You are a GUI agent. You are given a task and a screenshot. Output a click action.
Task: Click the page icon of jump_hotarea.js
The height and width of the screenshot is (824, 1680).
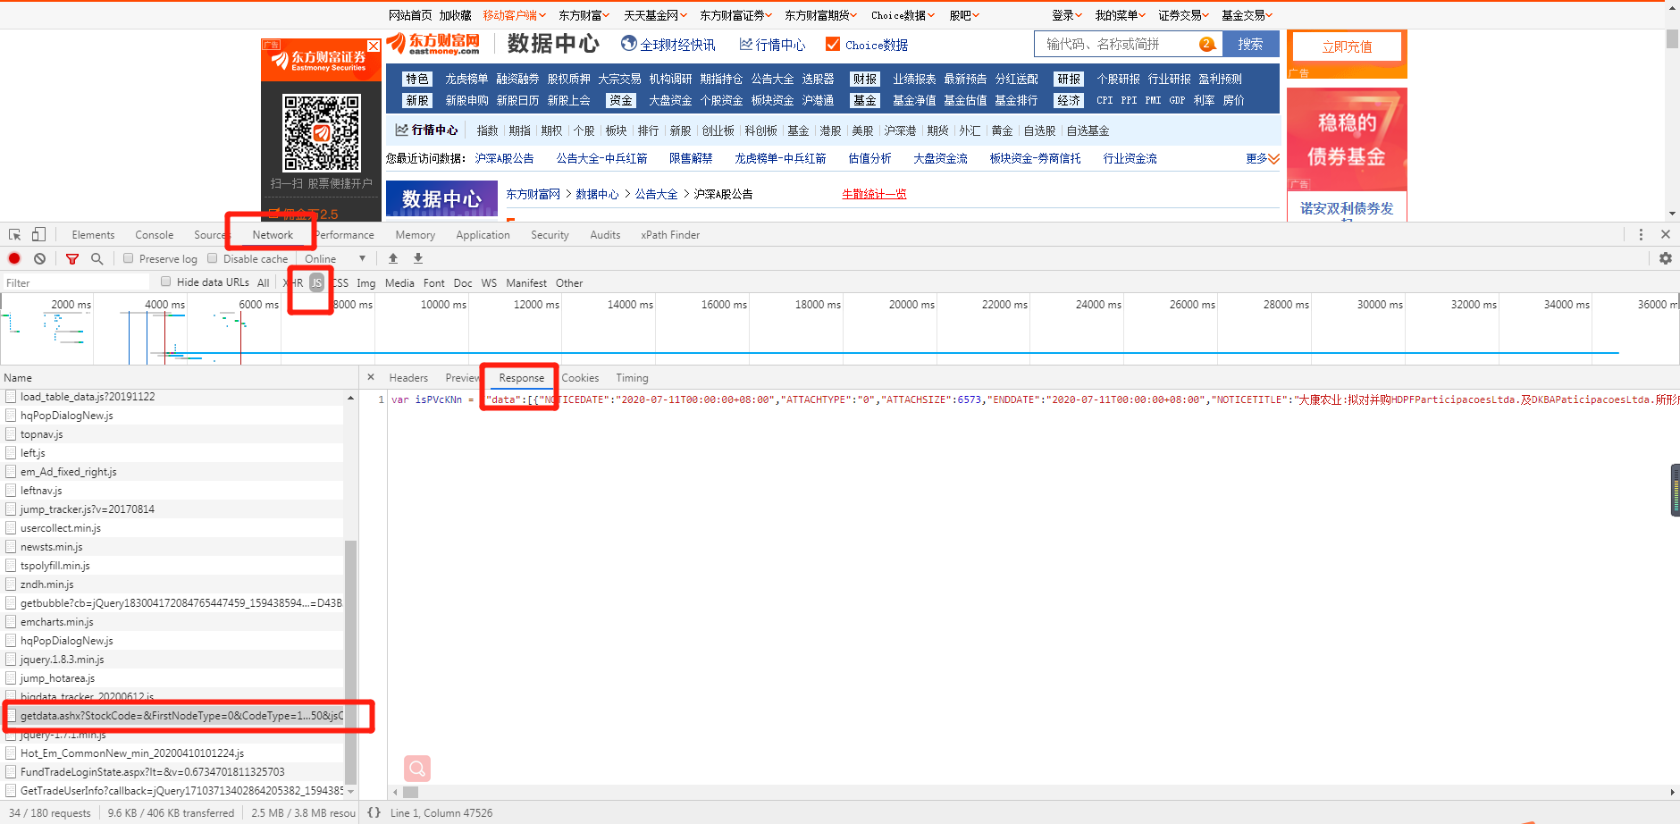click(12, 678)
